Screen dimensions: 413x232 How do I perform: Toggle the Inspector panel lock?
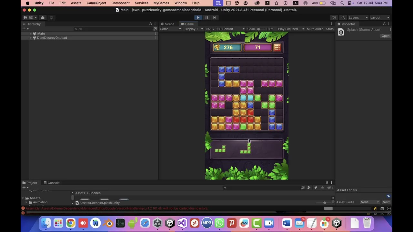click(384, 24)
